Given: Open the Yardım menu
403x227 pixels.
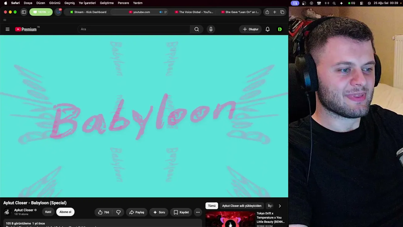Looking at the screenshot, I should [138, 3].
